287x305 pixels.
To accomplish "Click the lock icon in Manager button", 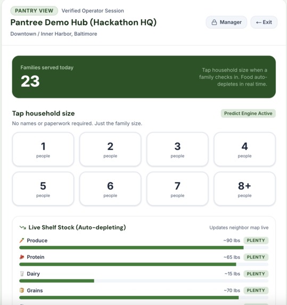I will (214, 22).
